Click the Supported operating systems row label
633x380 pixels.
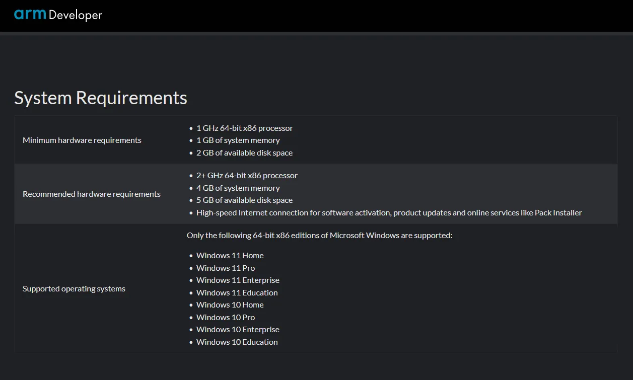74,289
